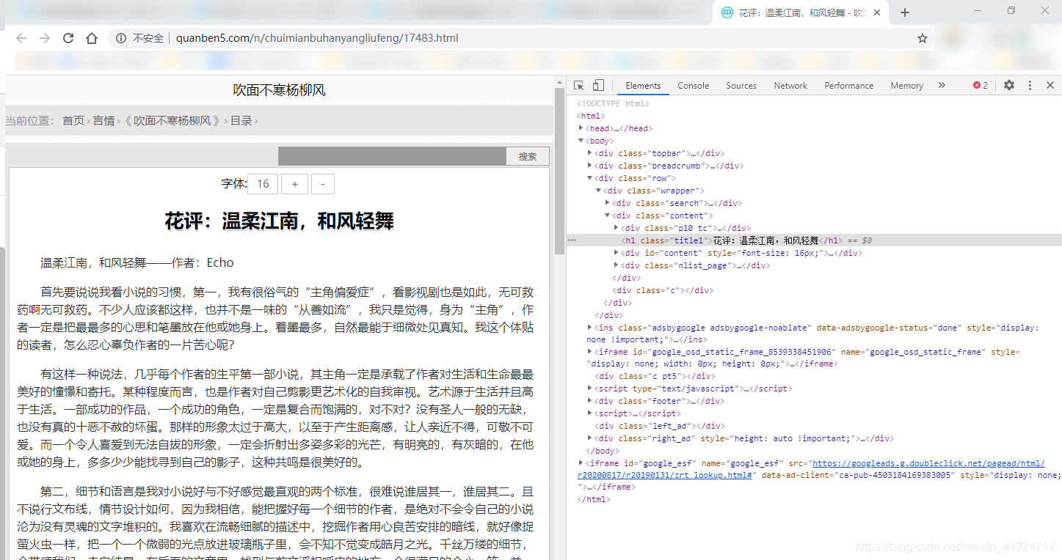The width and height of the screenshot is (1062, 560).
Task: Open the Sources tab
Action: click(741, 86)
